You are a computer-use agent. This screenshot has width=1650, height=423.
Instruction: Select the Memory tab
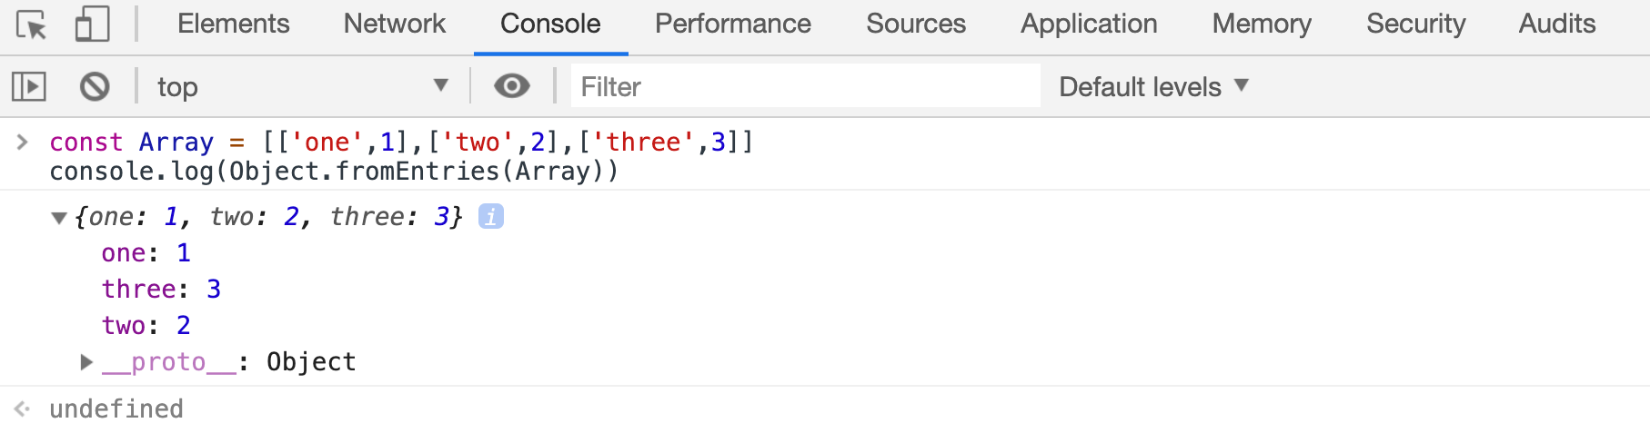coord(1262,24)
